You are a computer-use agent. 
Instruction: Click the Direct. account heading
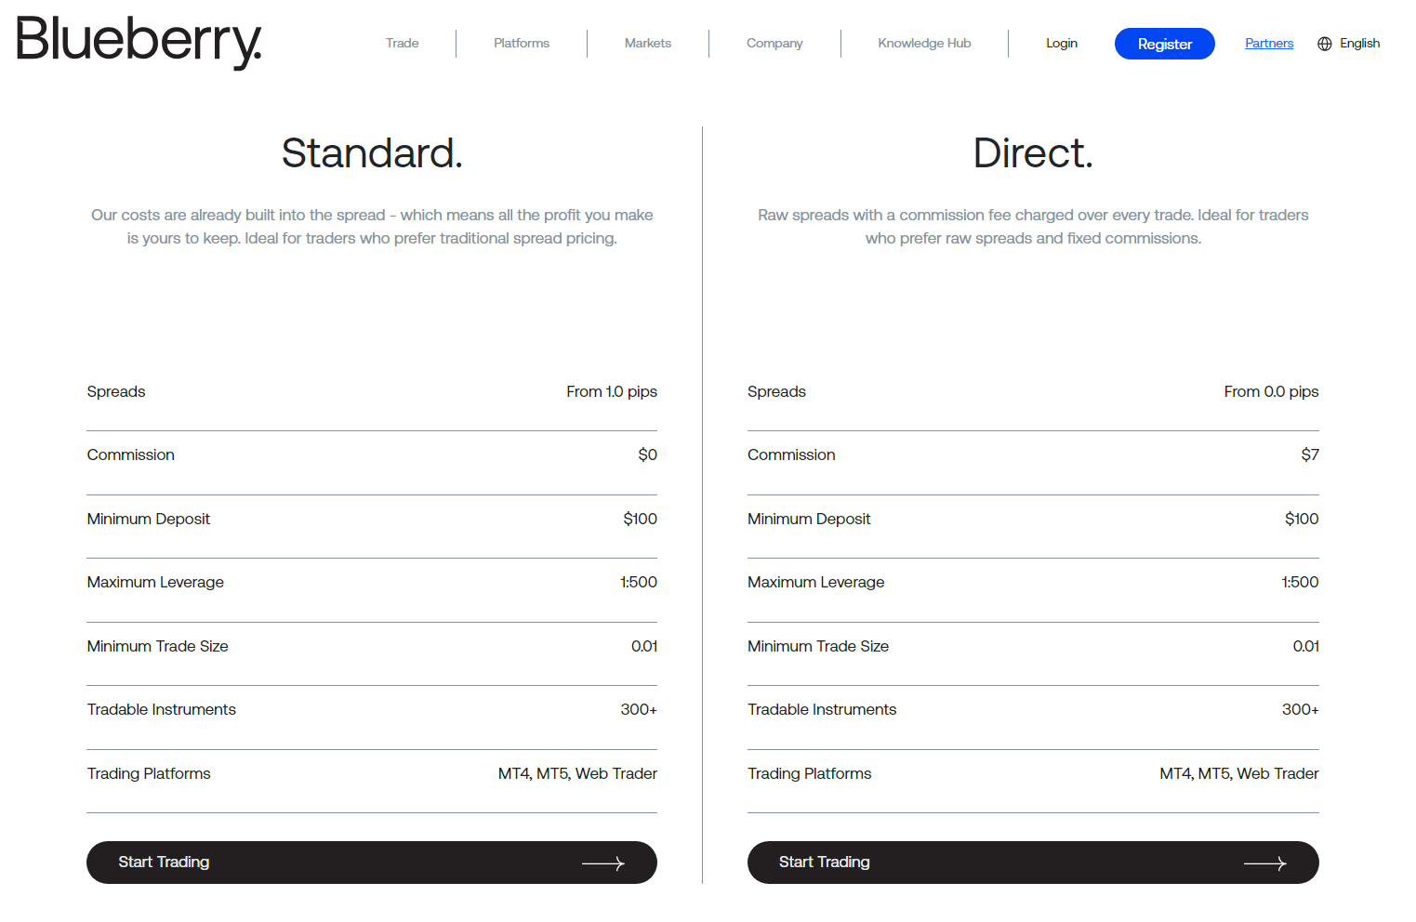click(1033, 153)
